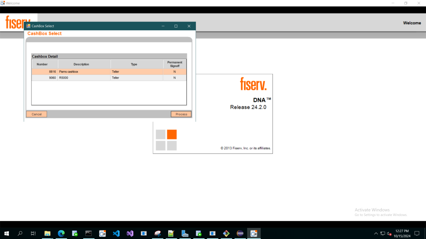Click Teller type in the 8816 row
Image resolution: width=426 pixels, height=239 pixels.
[x=137, y=72]
